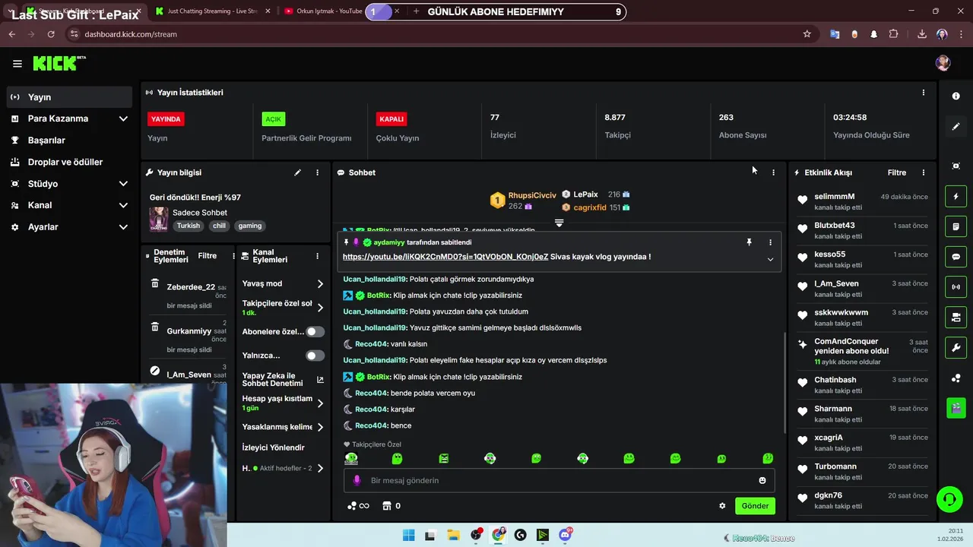Open the green headset support button
The height and width of the screenshot is (547, 973).
point(949,499)
